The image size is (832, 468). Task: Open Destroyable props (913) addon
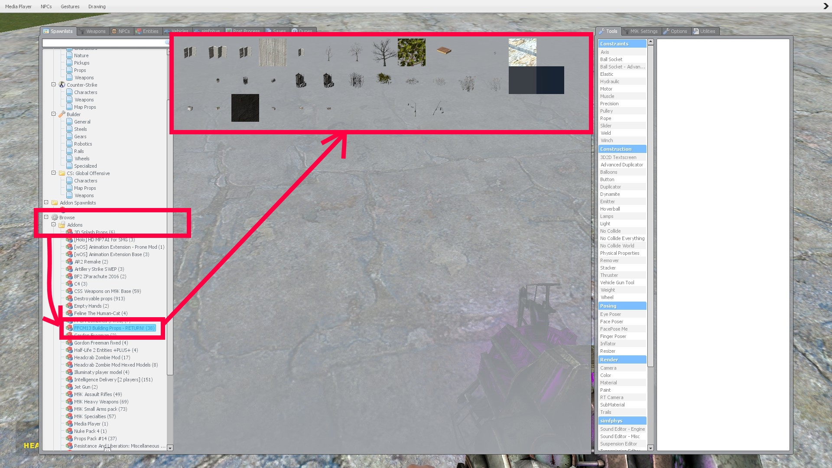[99, 299]
